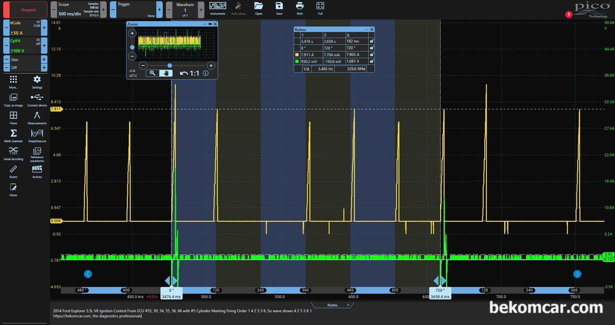Screen dimensions: 615x325
Task: Toggle lock on 930.2 mV ruler row
Action: tap(371, 62)
